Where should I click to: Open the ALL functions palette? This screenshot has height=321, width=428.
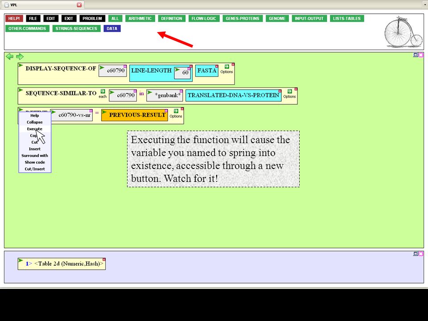click(x=115, y=18)
